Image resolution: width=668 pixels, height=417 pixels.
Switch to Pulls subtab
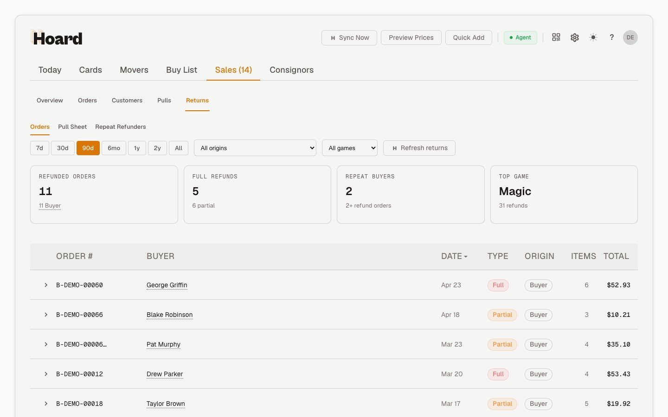point(164,101)
